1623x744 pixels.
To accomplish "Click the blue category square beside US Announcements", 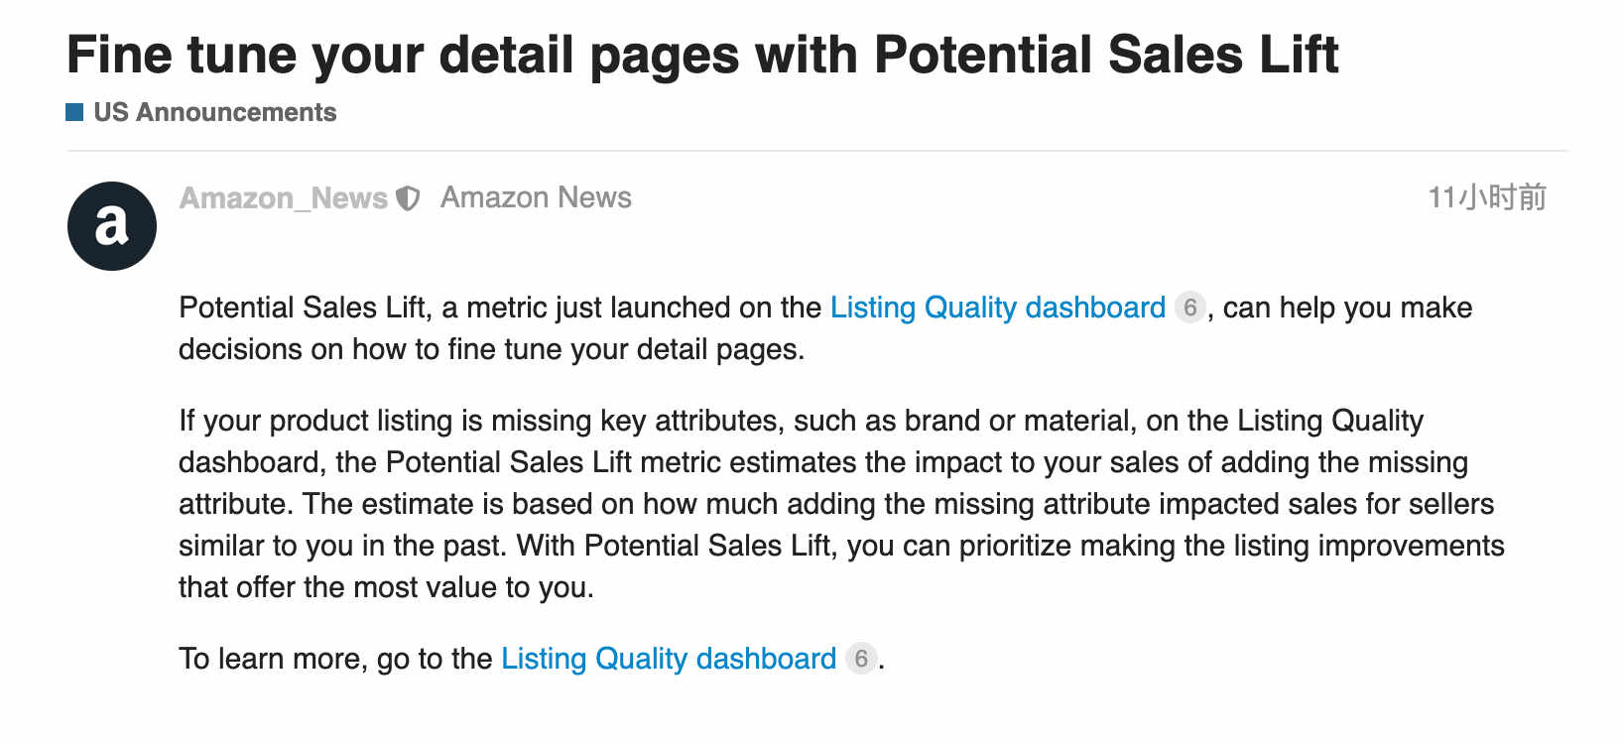I will pos(74,112).
